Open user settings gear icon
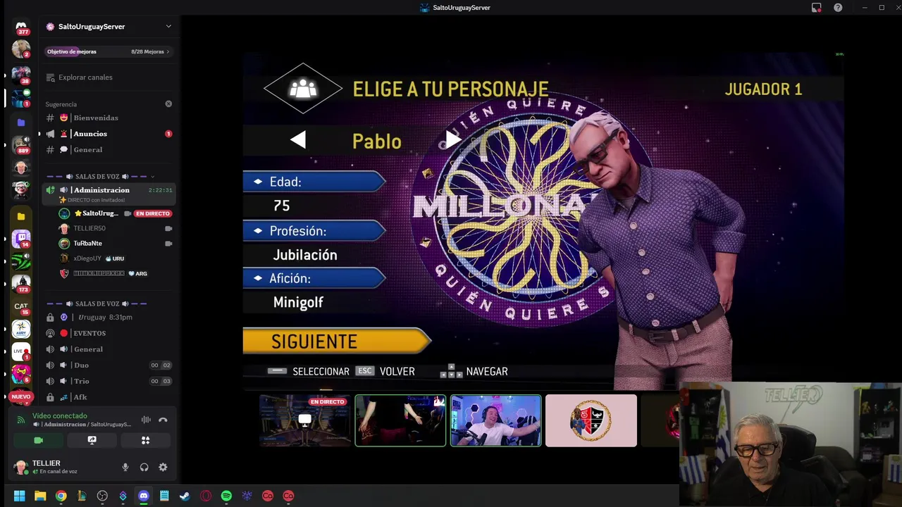The height and width of the screenshot is (507, 902). (x=163, y=467)
